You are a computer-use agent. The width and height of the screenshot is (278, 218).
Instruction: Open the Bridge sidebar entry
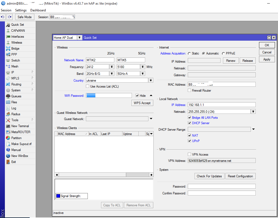coord(20,49)
